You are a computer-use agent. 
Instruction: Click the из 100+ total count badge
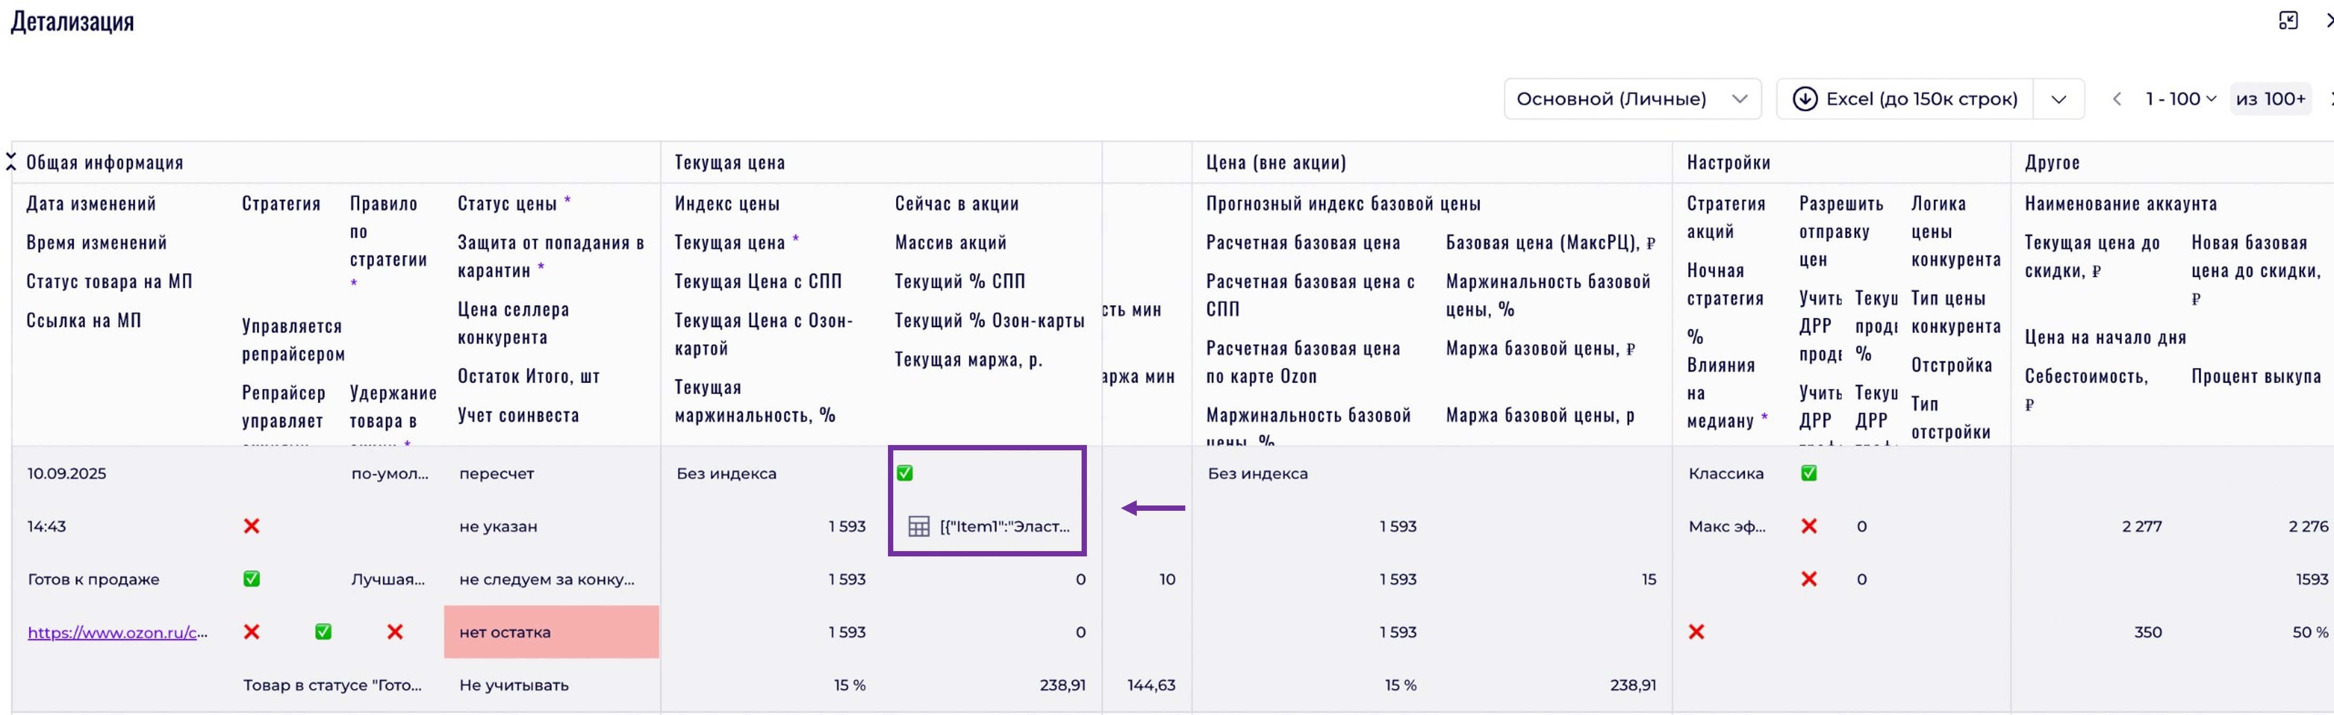tap(2270, 99)
